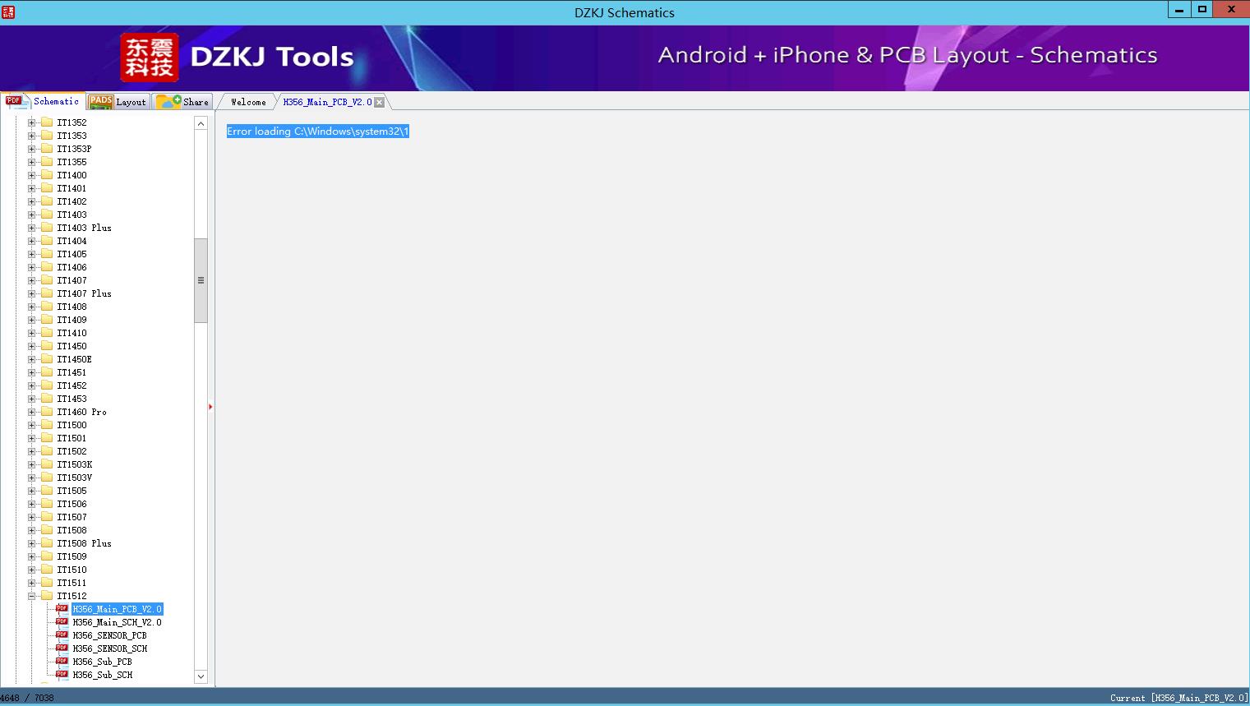
Task: Click the folder icon of IT1407
Action: pyautogui.click(x=47, y=280)
